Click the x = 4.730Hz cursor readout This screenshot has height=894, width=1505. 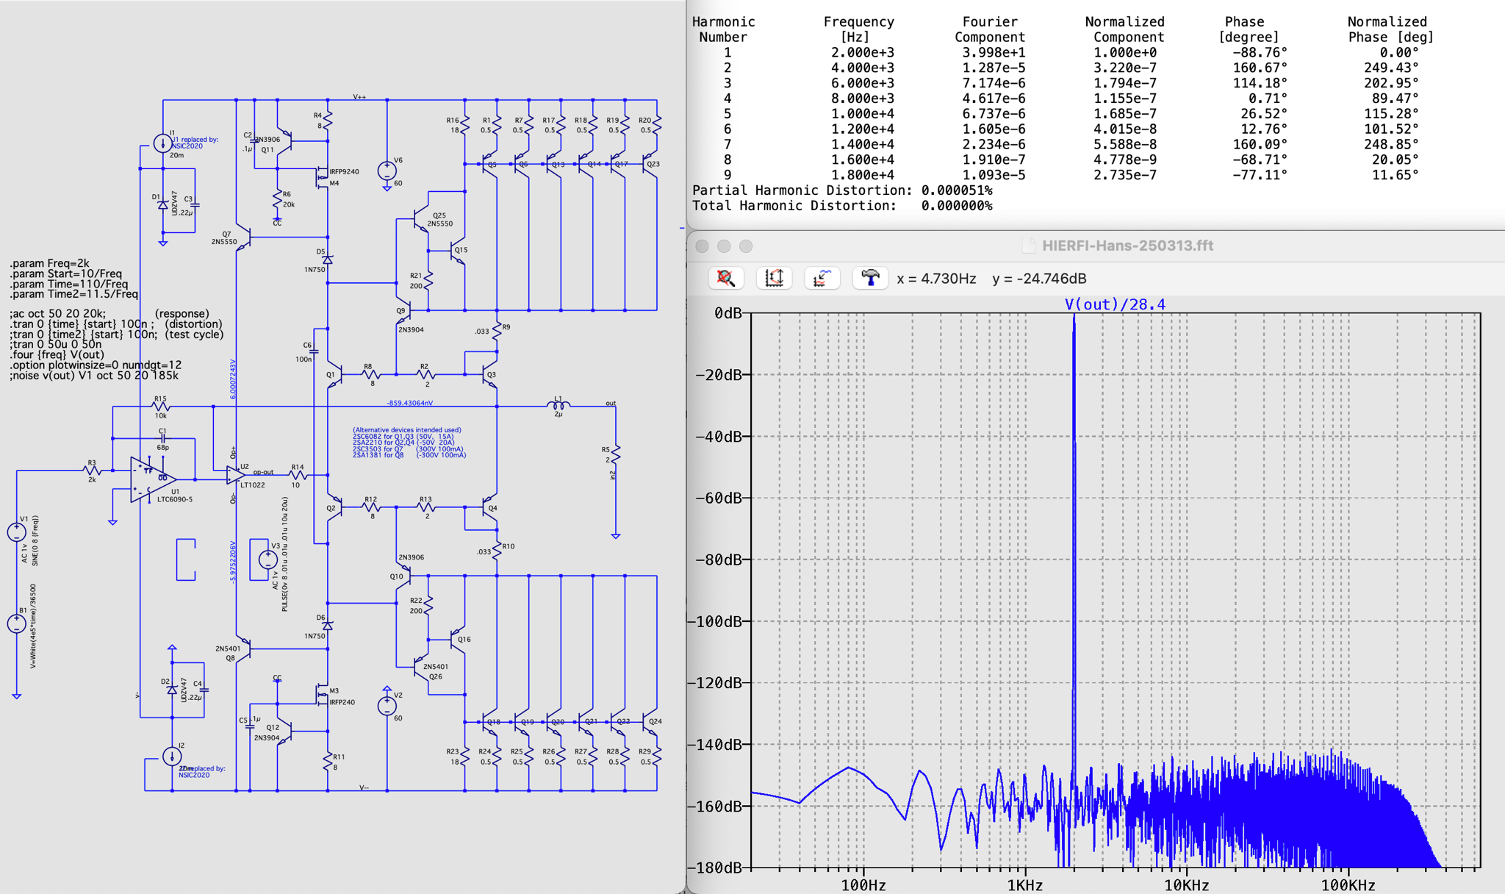(x=936, y=279)
